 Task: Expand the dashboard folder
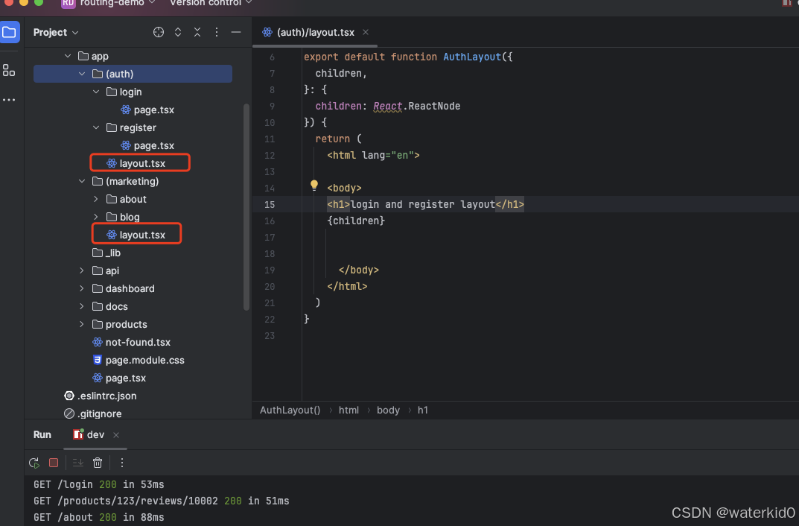[82, 288]
